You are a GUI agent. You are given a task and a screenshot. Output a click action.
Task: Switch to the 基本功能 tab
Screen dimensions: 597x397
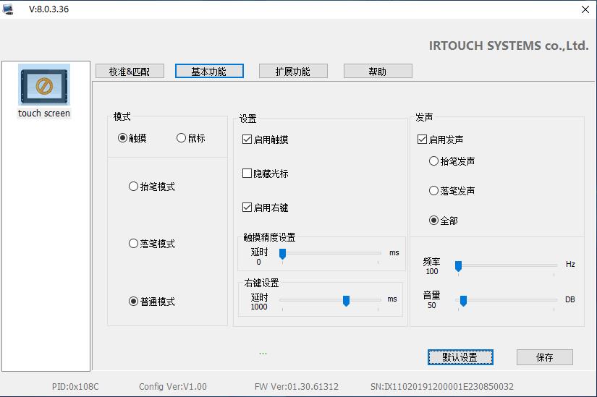[x=209, y=72]
